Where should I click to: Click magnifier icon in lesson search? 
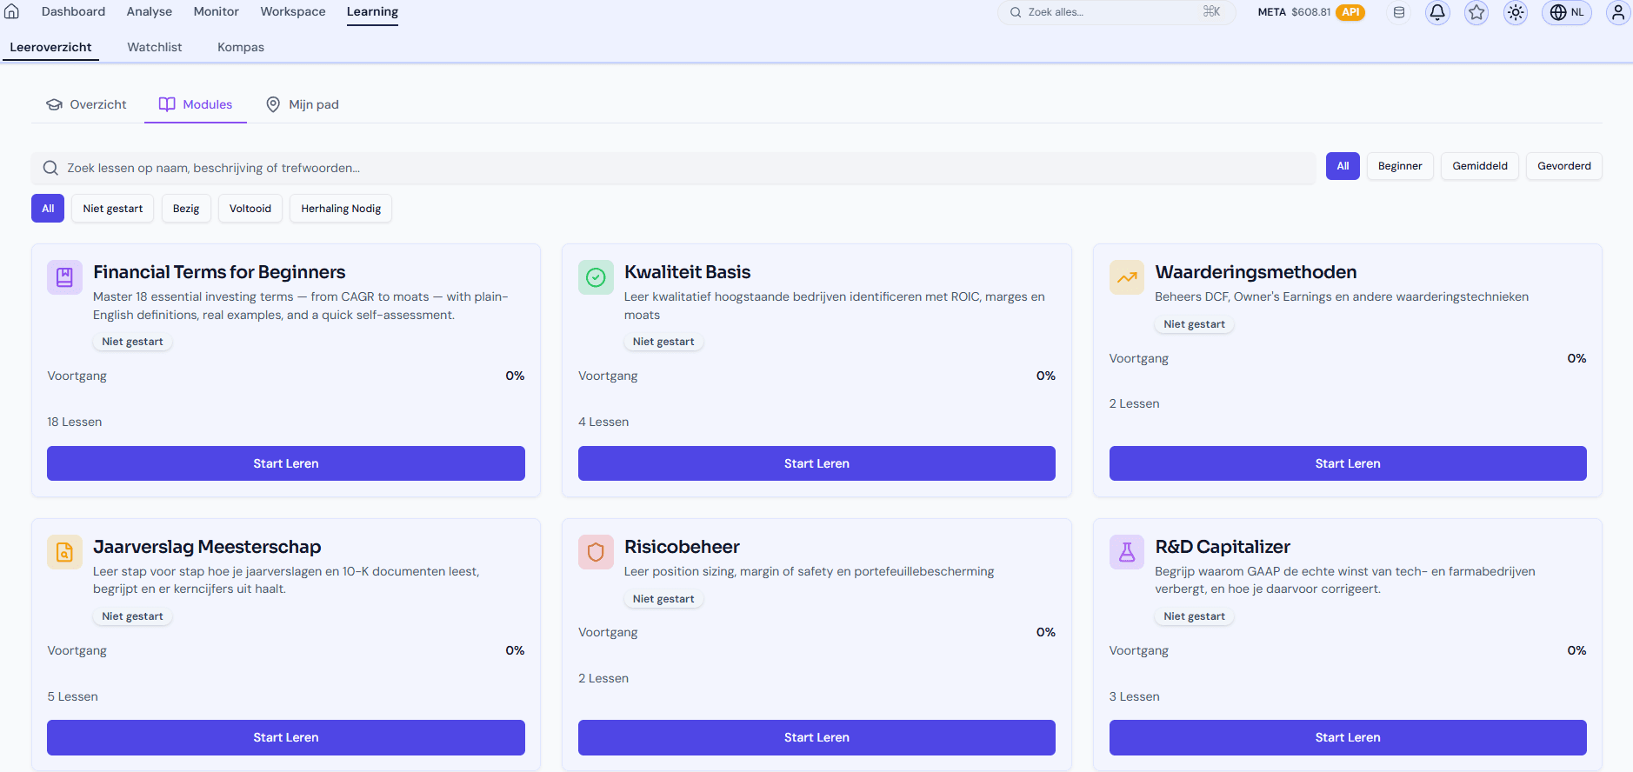point(50,168)
